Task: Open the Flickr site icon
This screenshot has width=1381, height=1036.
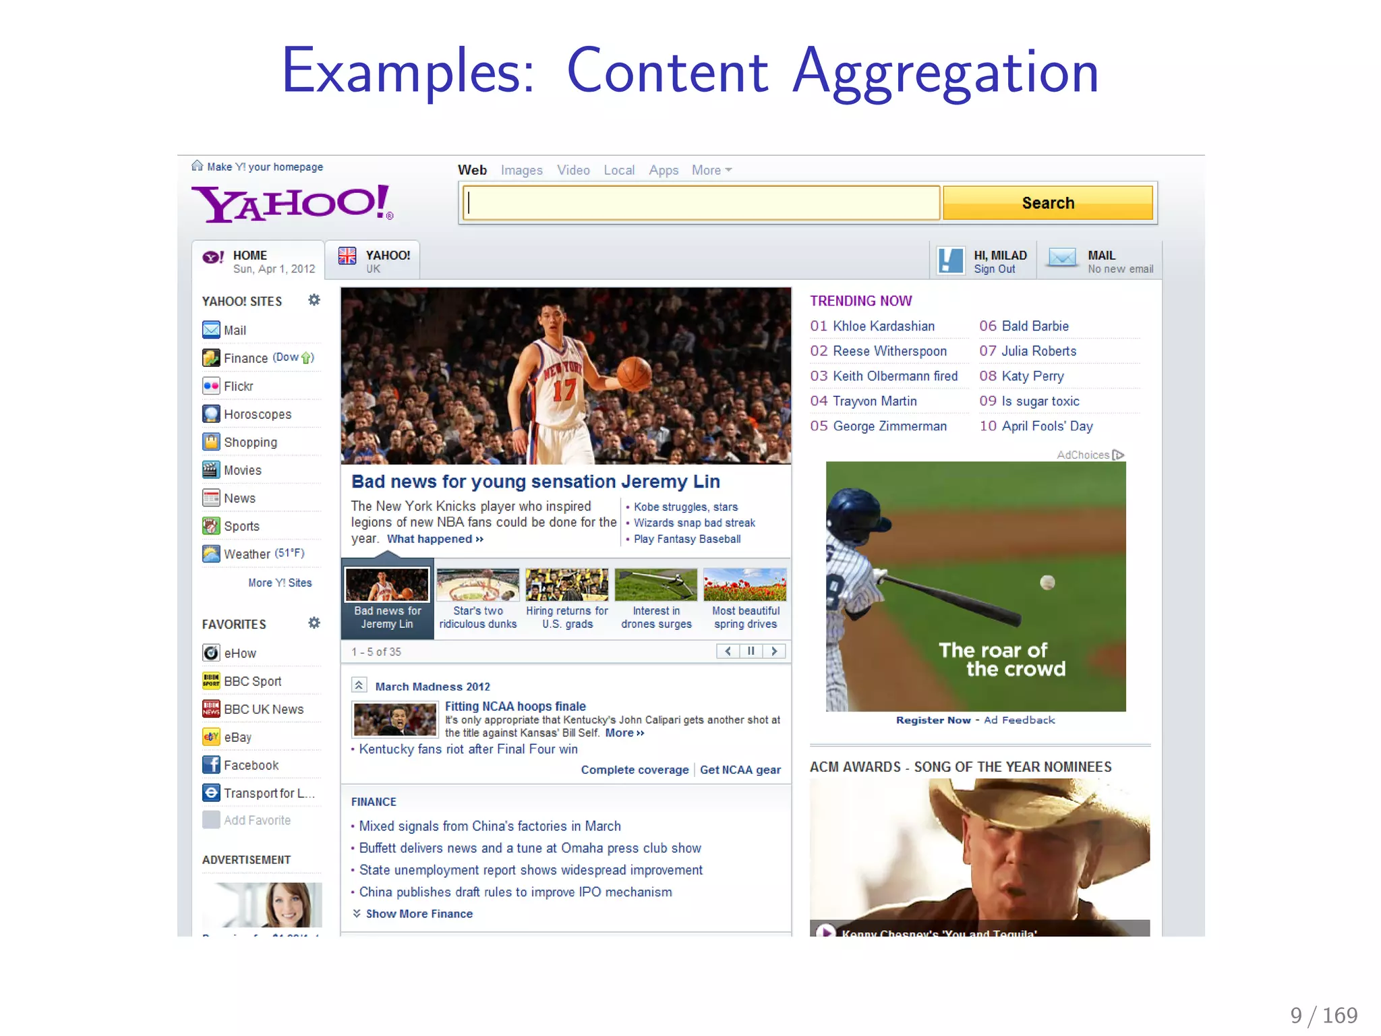Action: point(211,386)
